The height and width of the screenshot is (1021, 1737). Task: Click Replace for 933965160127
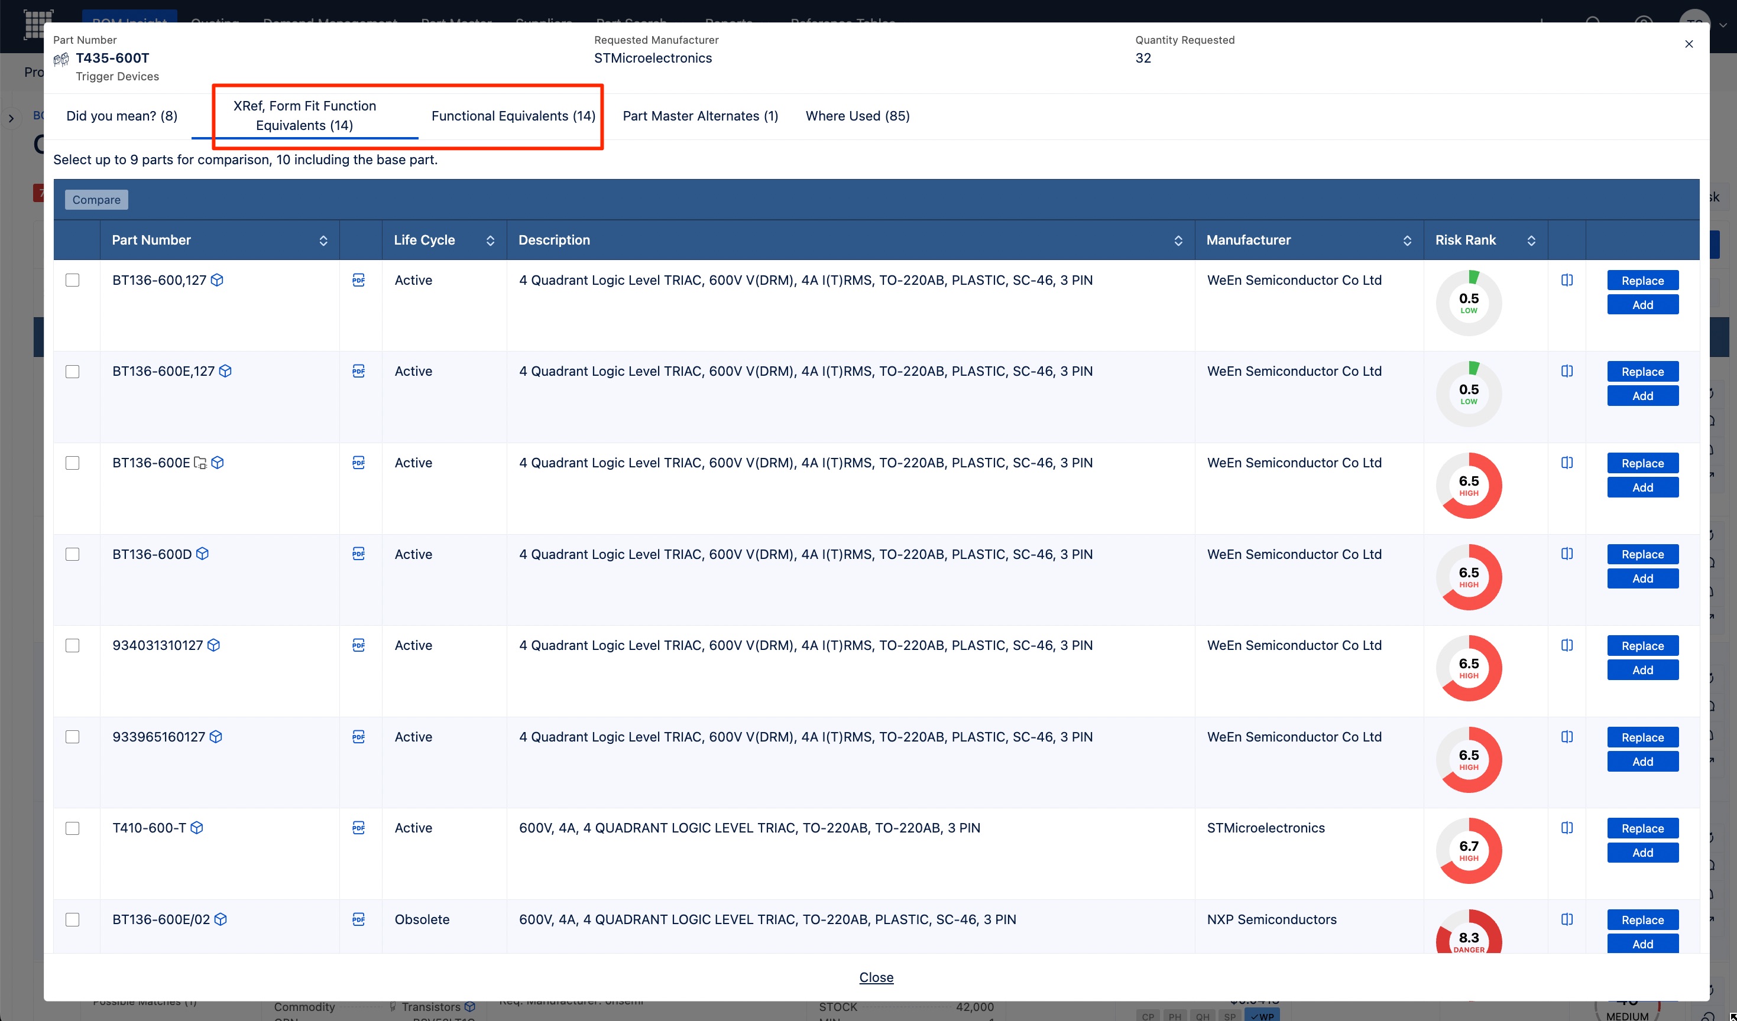pos(1642,737)
